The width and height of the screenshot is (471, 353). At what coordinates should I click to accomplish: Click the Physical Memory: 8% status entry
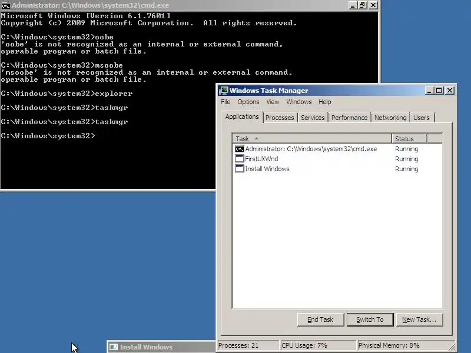(x=403, y=345)
